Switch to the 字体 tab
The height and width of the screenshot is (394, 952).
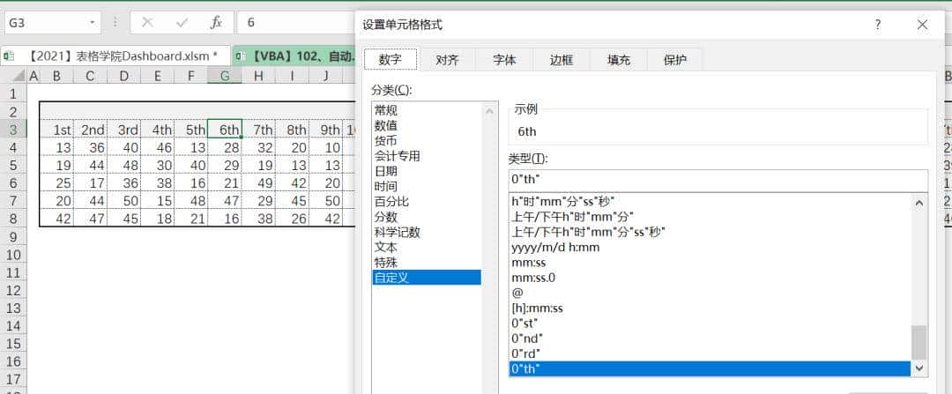pos(504,59)
